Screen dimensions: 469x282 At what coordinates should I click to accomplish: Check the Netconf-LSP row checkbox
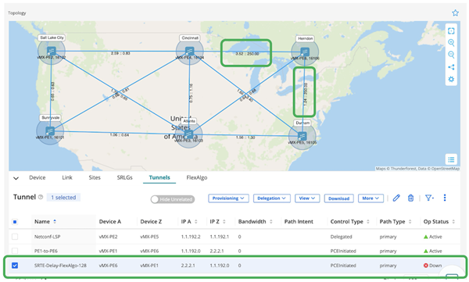[15, 237]
